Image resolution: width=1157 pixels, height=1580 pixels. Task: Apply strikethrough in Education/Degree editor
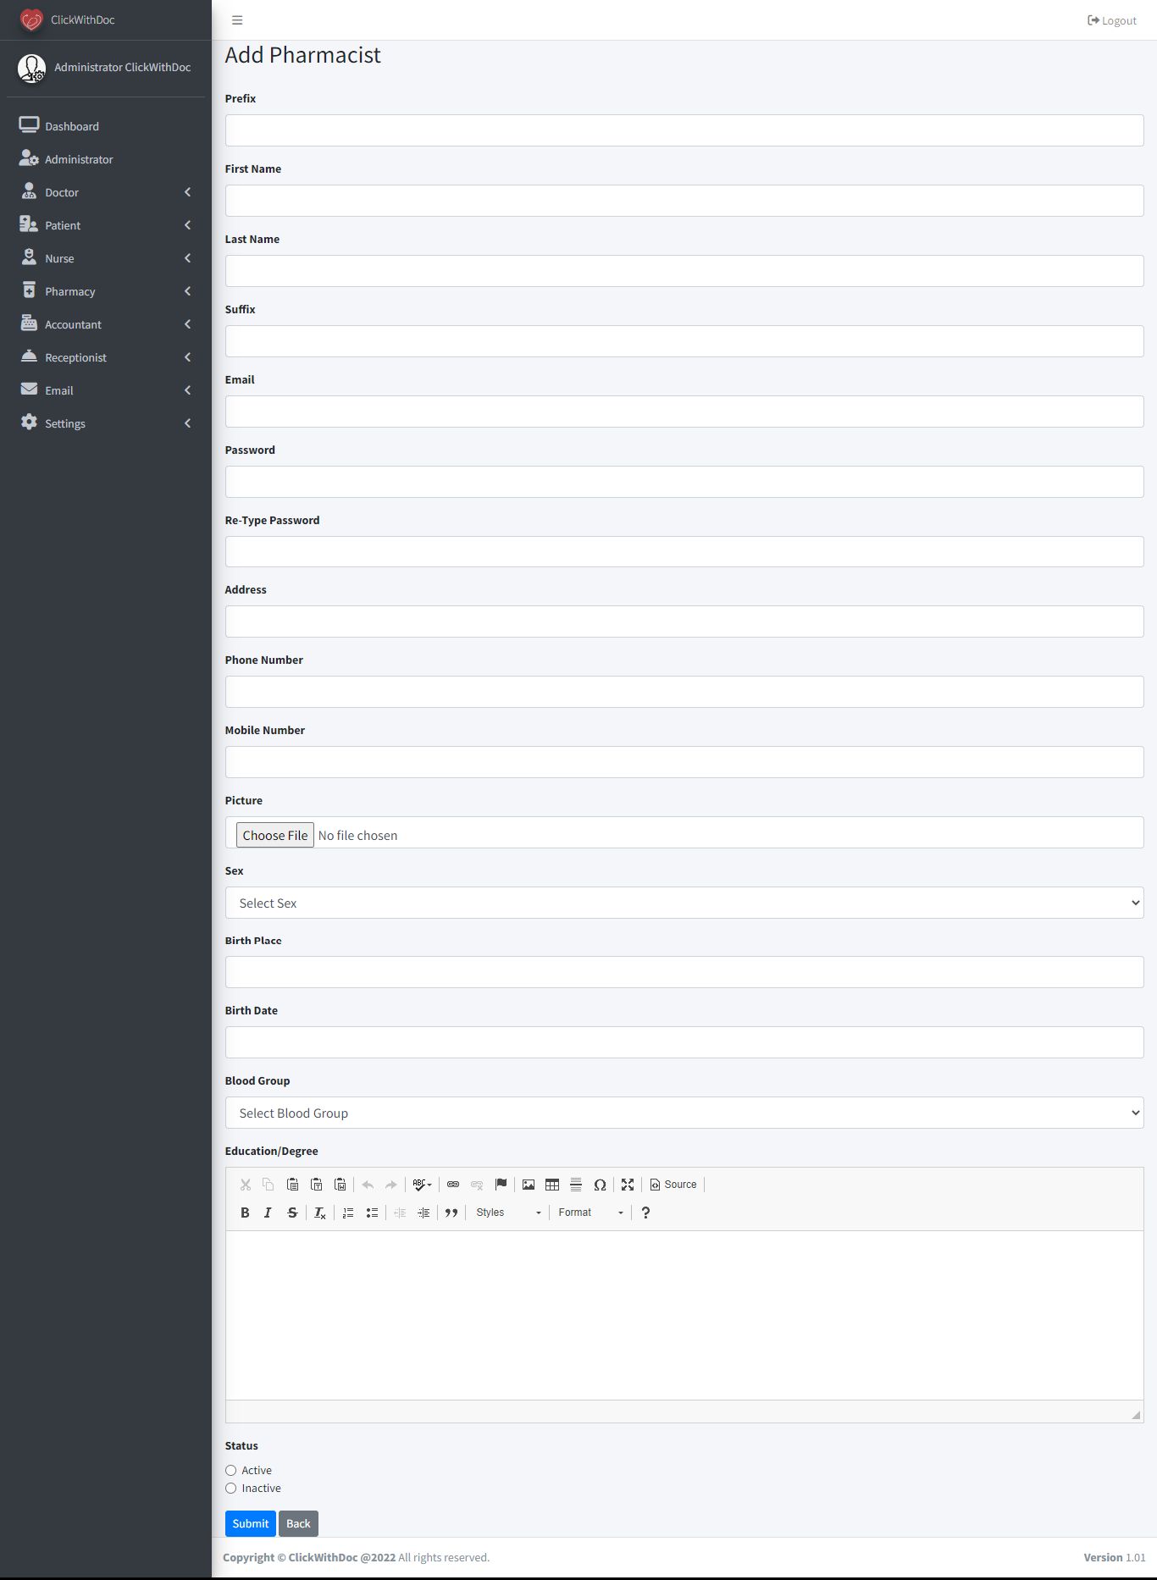point(292,1213)
